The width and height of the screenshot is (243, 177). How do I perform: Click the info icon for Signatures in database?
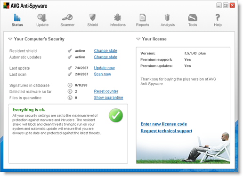pos(70,85)
